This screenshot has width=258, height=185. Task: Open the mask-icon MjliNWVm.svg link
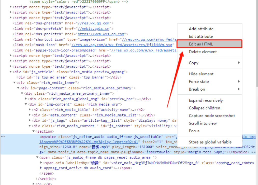point(122,45)
